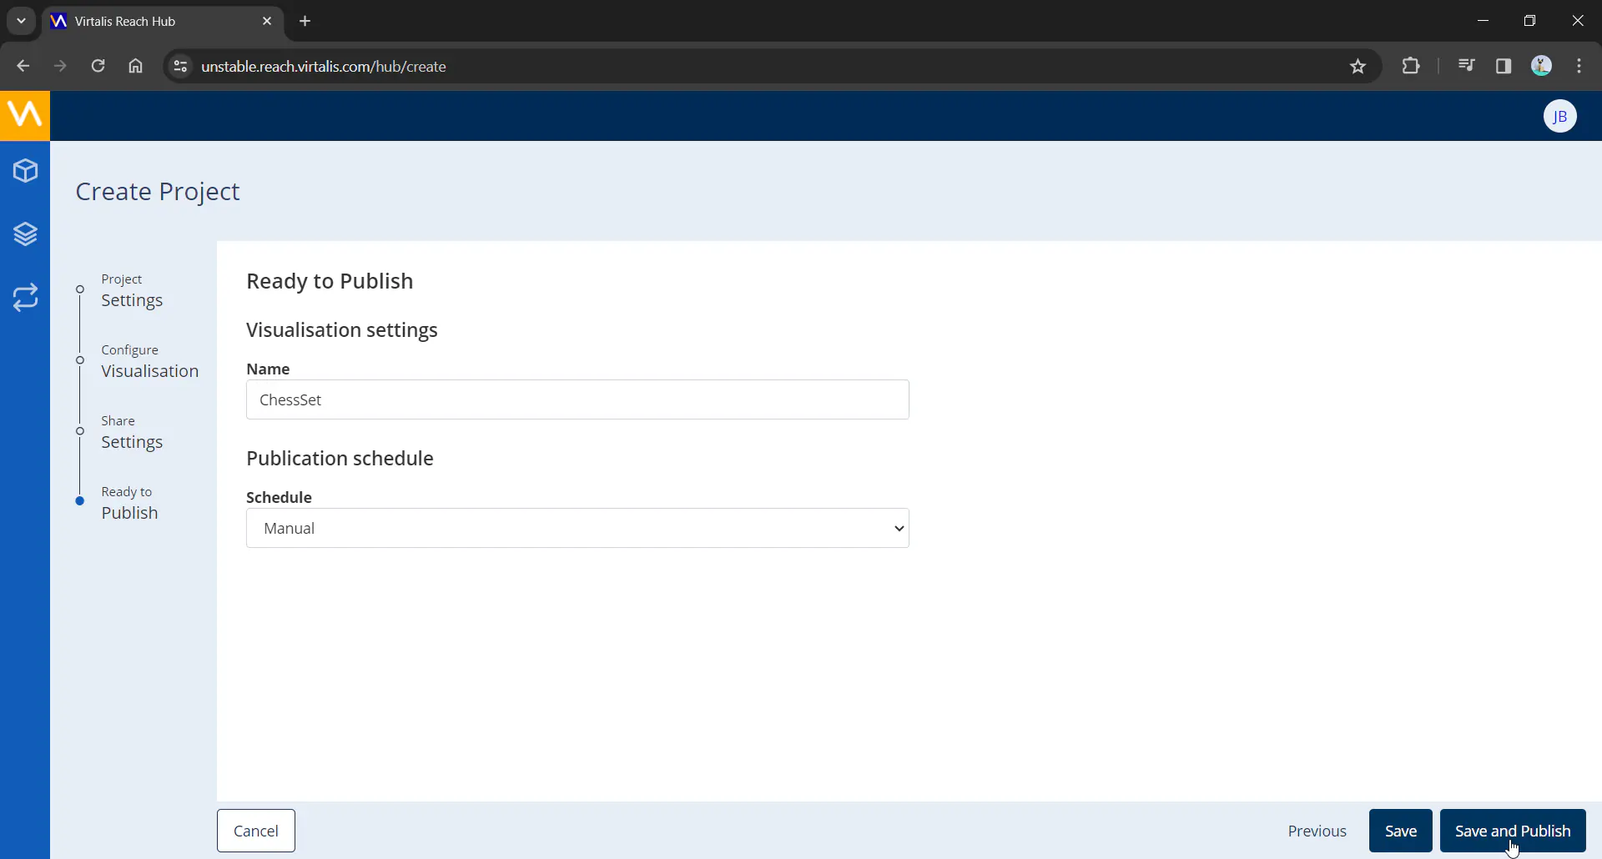
Task: Open the JB user avatar menu
Action: click(1559, 116)
